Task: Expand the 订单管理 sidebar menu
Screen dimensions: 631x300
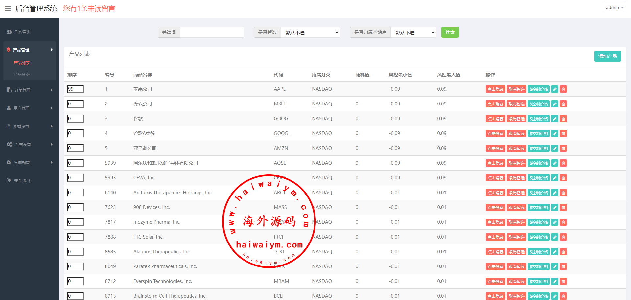Action: [x=30, y=90]
